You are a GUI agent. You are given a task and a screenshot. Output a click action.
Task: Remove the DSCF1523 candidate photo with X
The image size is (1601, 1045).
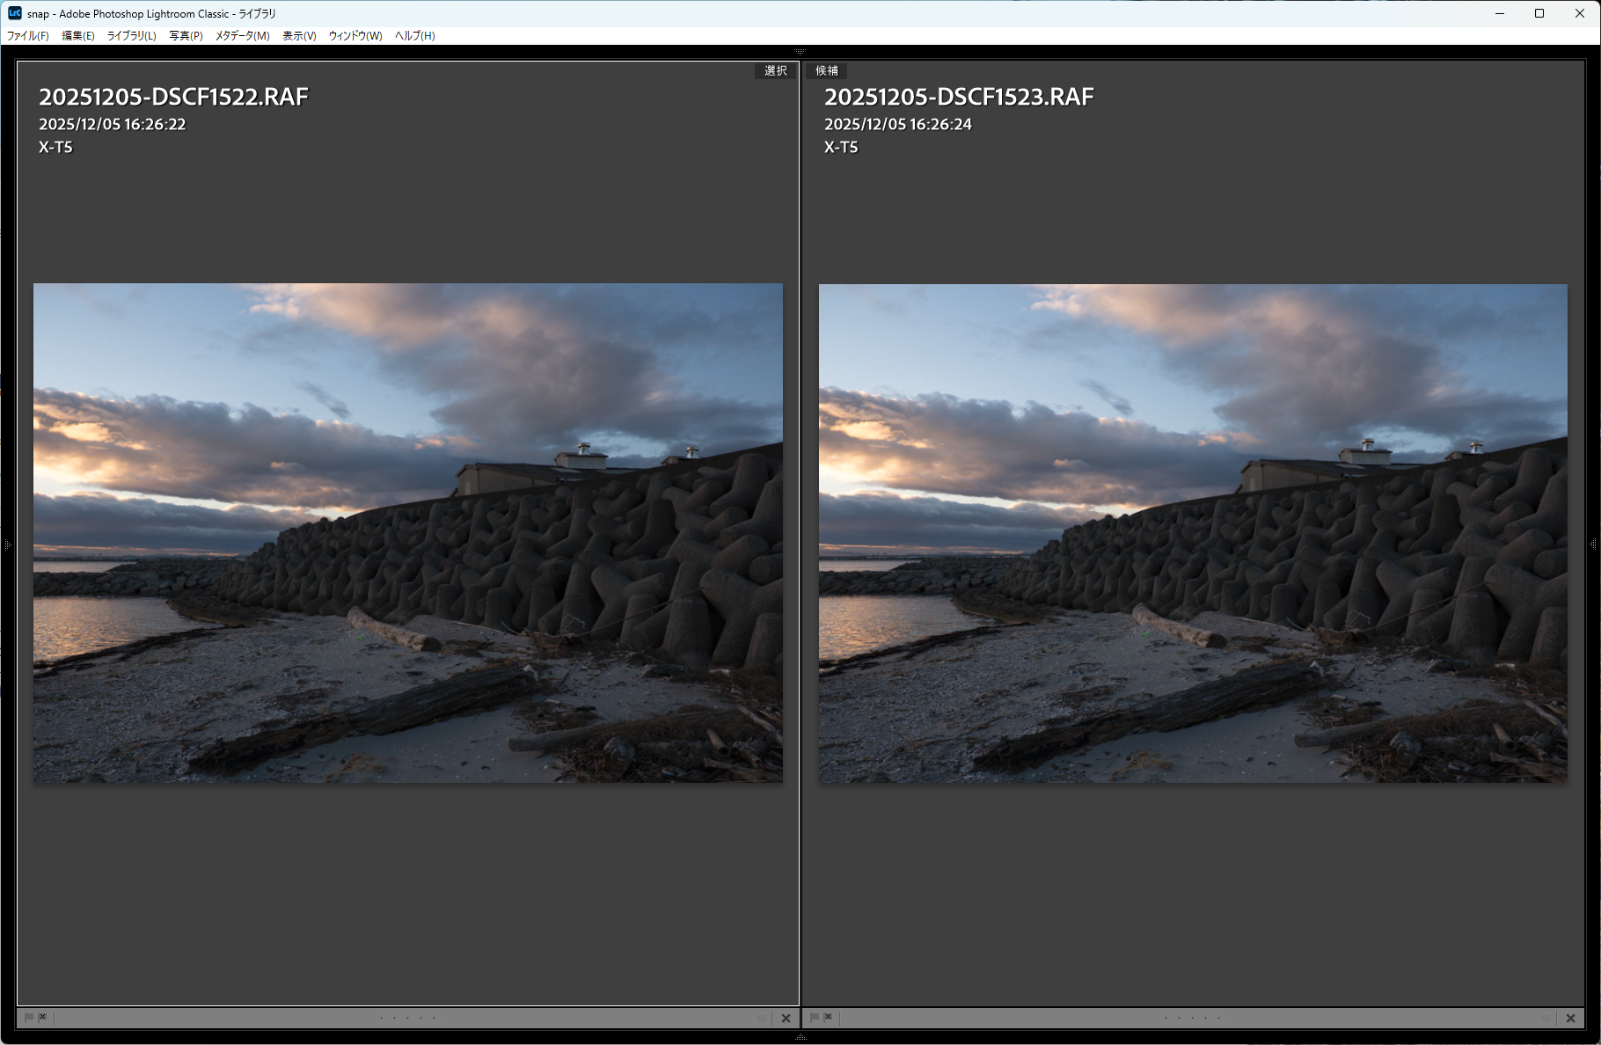(1570, 1019)
